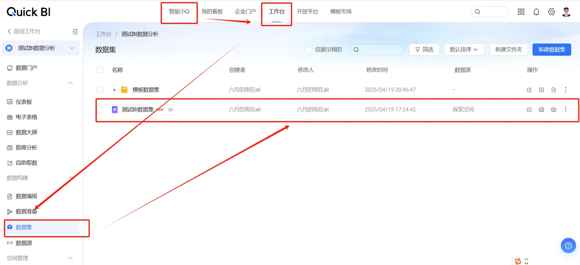Collapse the sidebar with the fold icon
Viewport: 580px width, 265px height.
(x=75, y=31)
